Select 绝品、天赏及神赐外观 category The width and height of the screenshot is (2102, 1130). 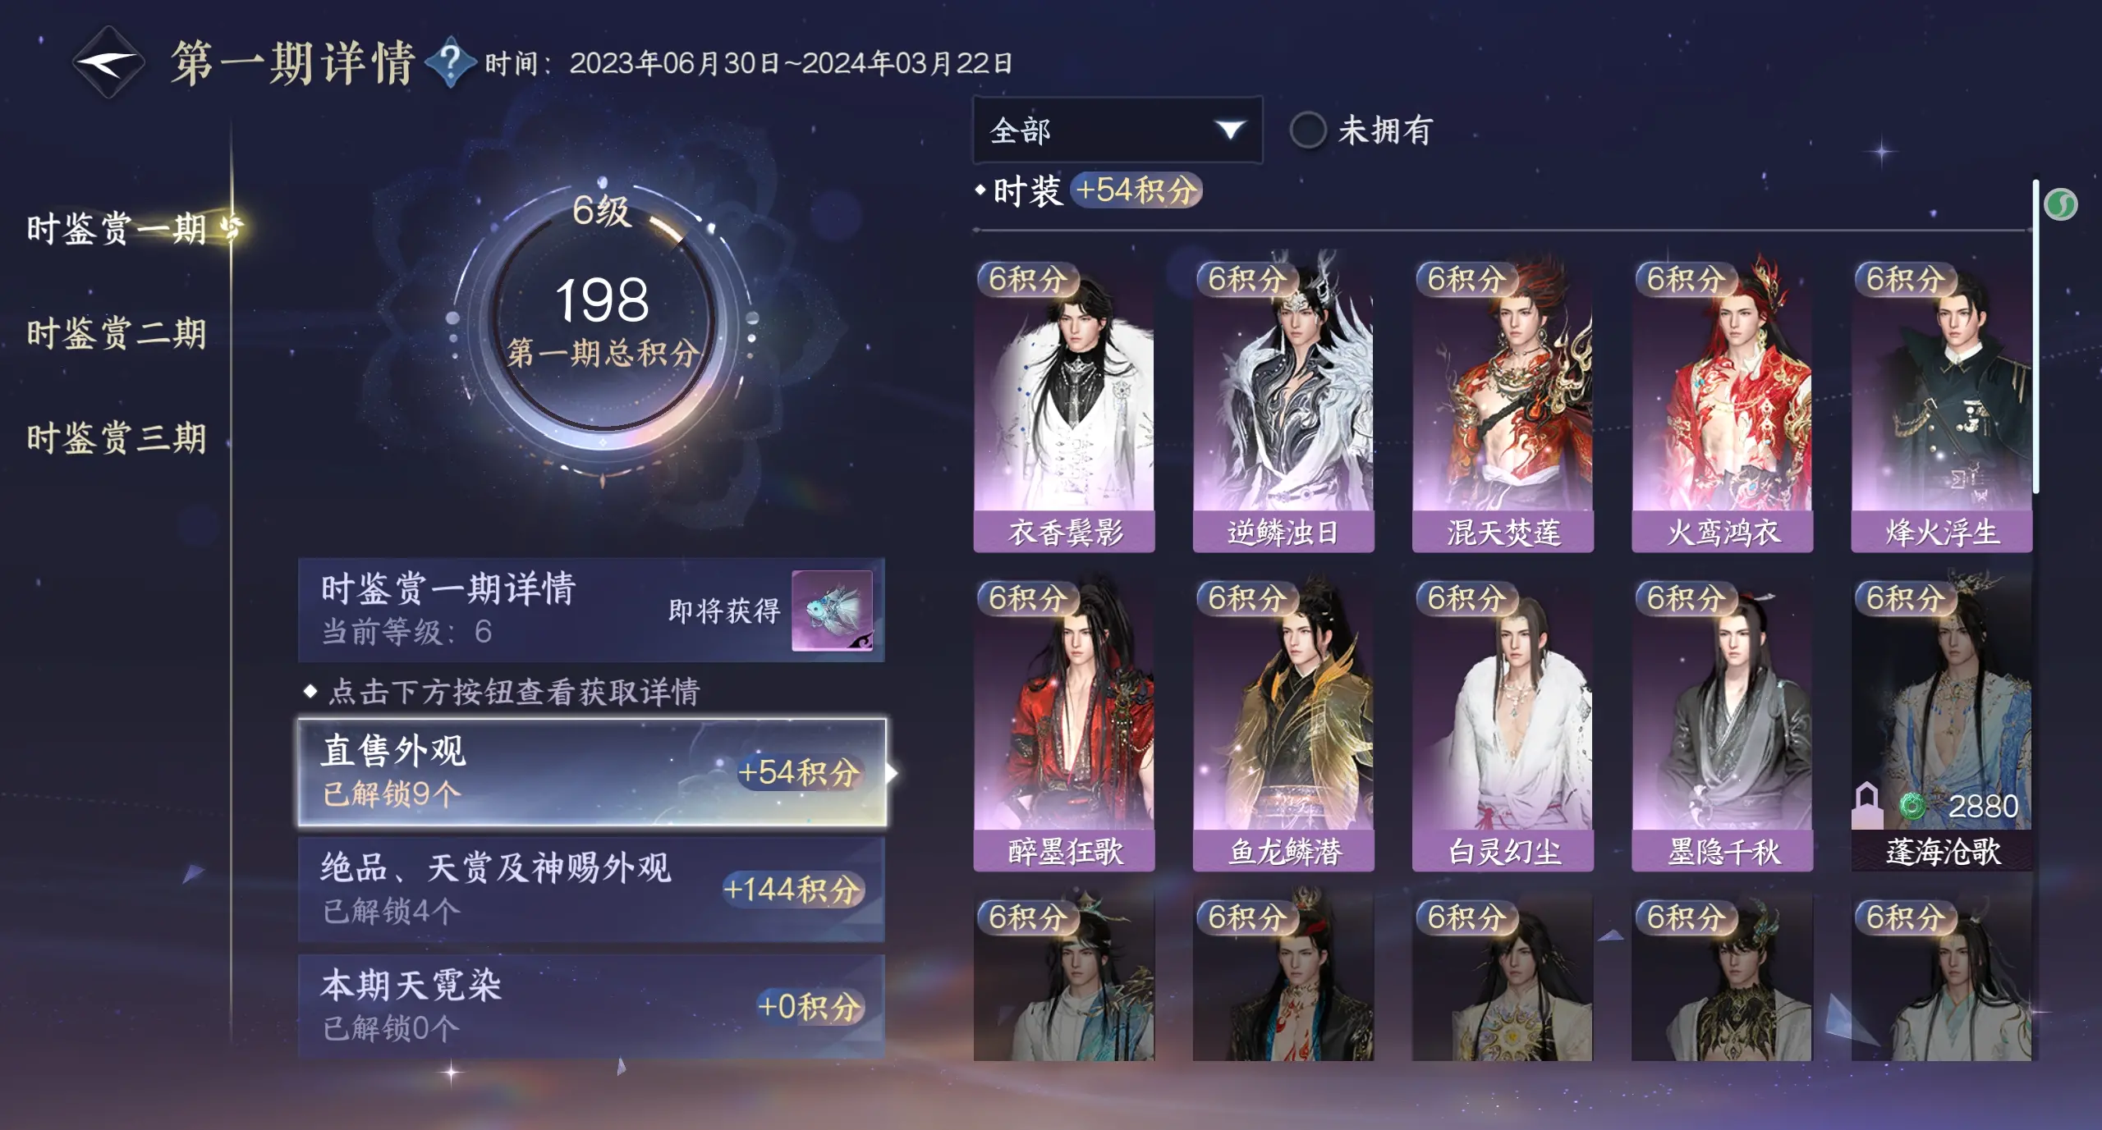click(x=591, y=889)
